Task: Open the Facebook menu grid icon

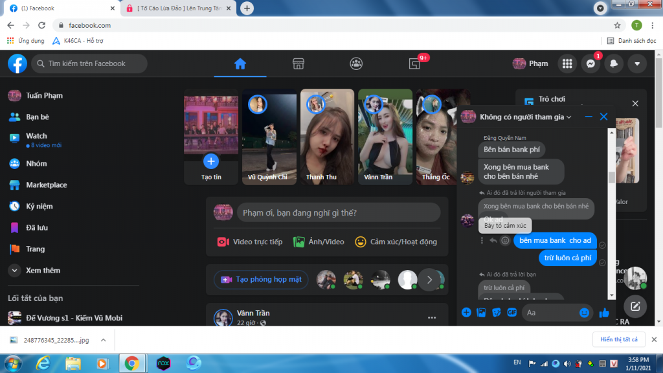Action: click(567, 63)
